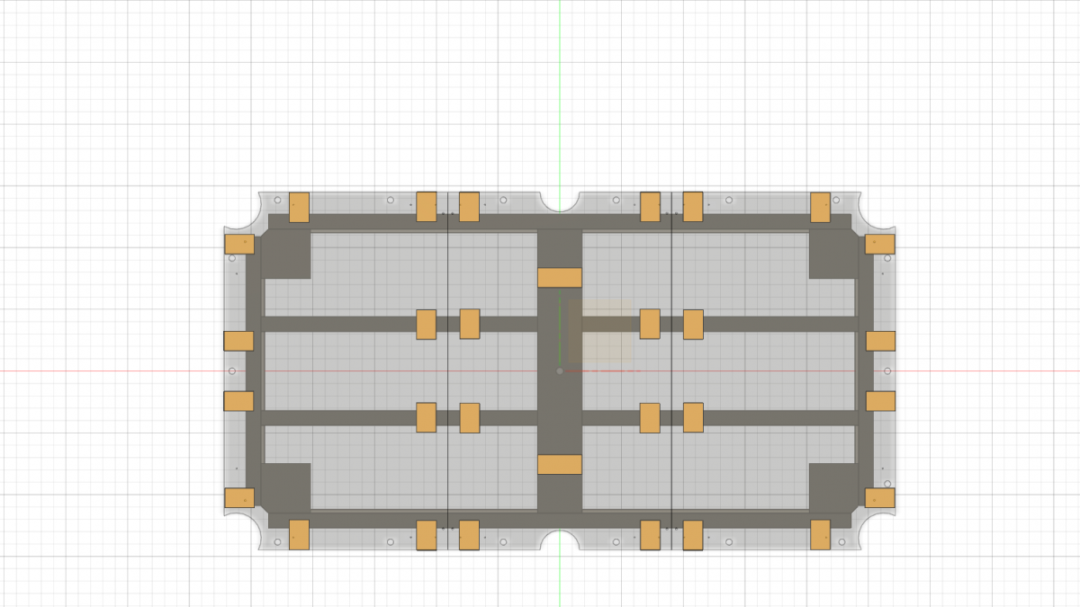The width and height of the screenshot is (1080, 607).
Task: Click the lowest orange block on the right edge
Action: [880, 497]
